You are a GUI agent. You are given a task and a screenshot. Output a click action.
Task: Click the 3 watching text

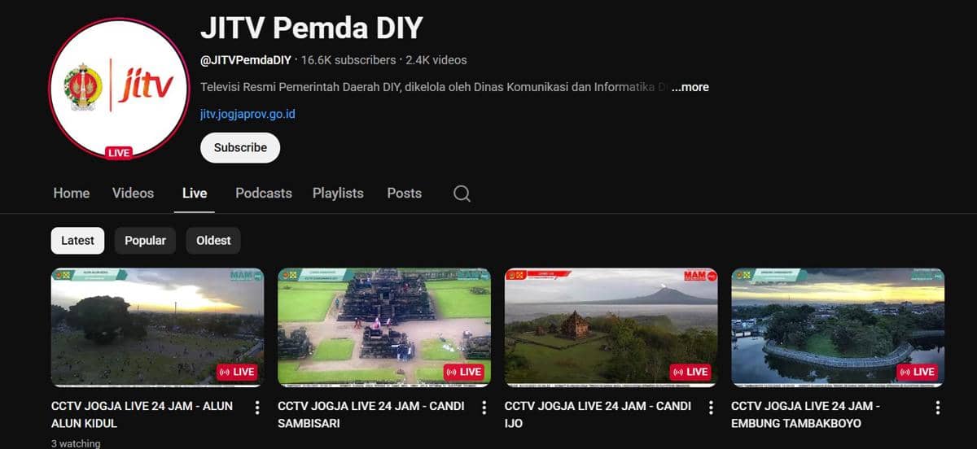click(x=76, y=443)
